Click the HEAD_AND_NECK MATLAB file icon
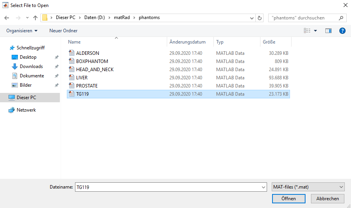 tap(72, 69)
